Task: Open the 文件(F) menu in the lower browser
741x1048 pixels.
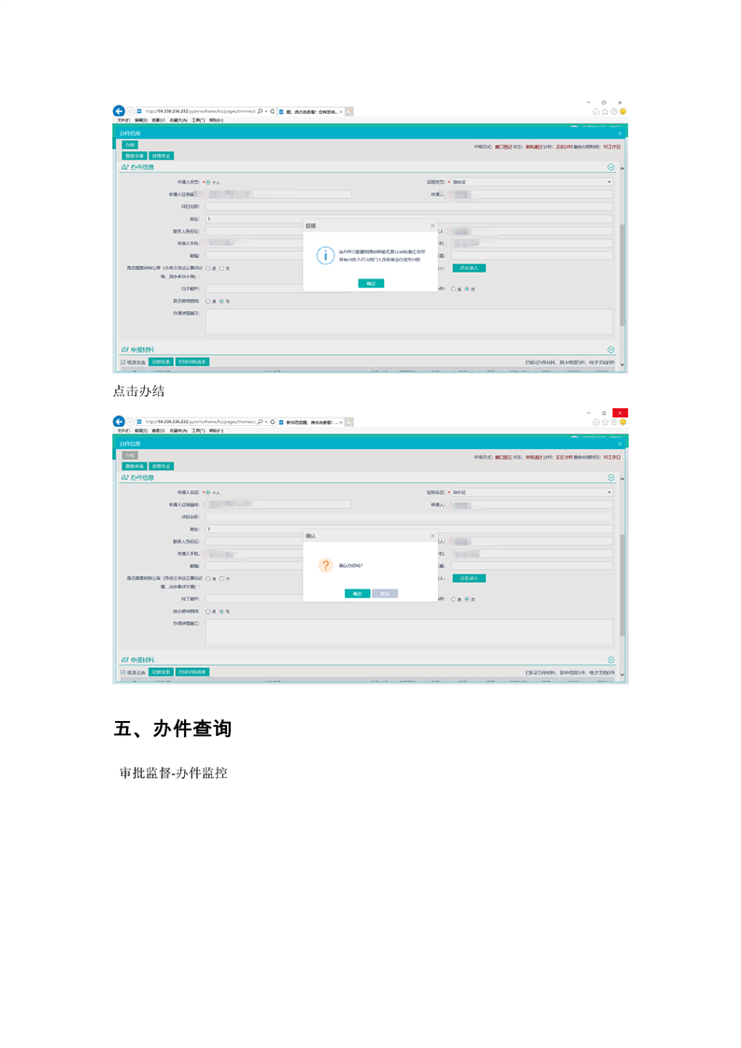Action: click(122, 430)
